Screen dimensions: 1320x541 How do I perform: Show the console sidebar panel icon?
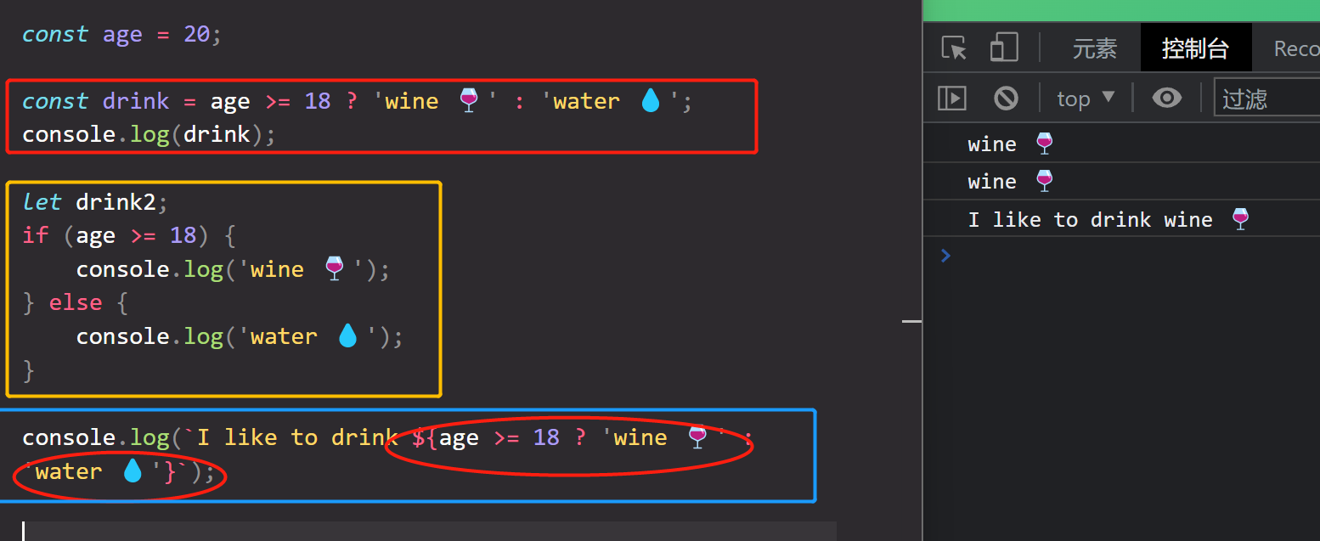[x=951, y=99]
